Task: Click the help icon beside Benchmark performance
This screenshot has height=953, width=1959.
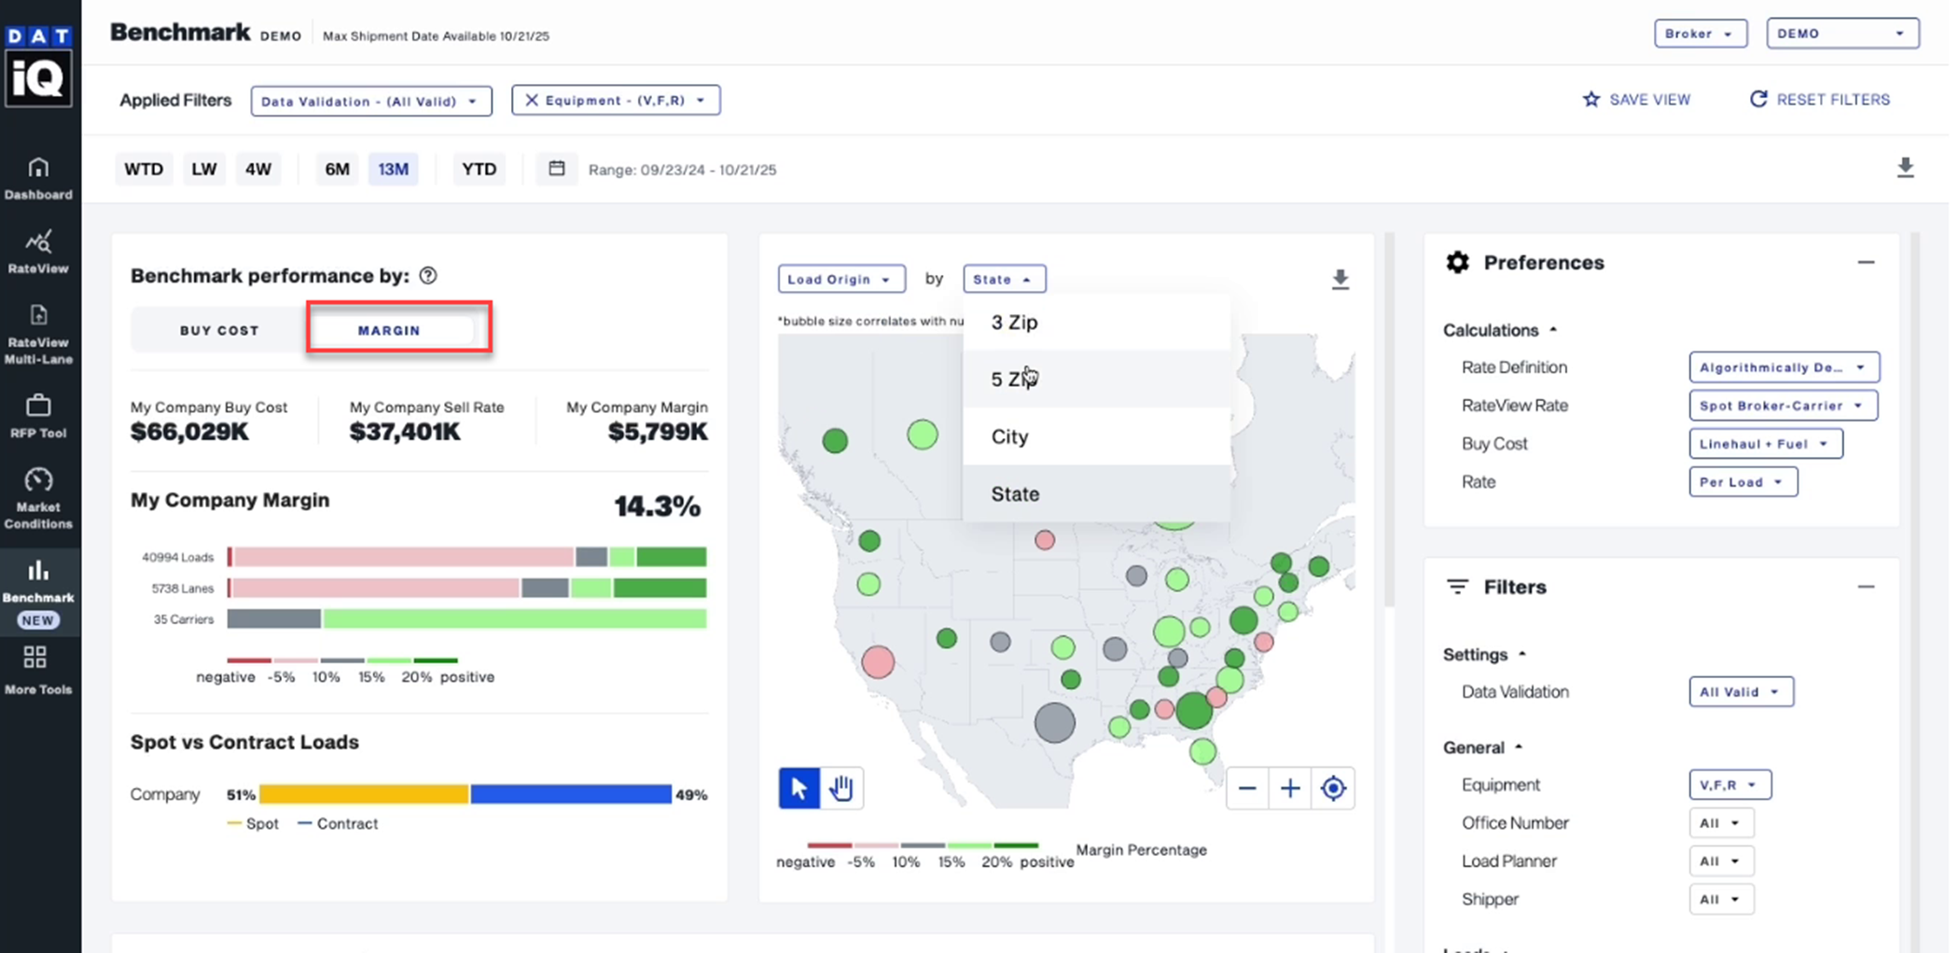Action: tap(428, 276)
